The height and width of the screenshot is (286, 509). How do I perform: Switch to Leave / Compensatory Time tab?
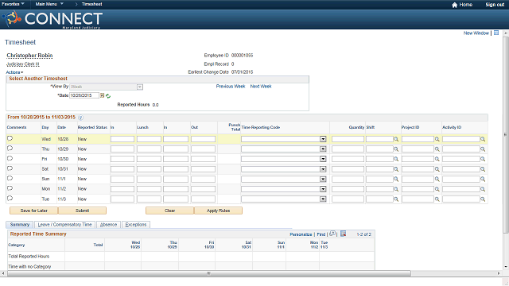coord(64,224)
